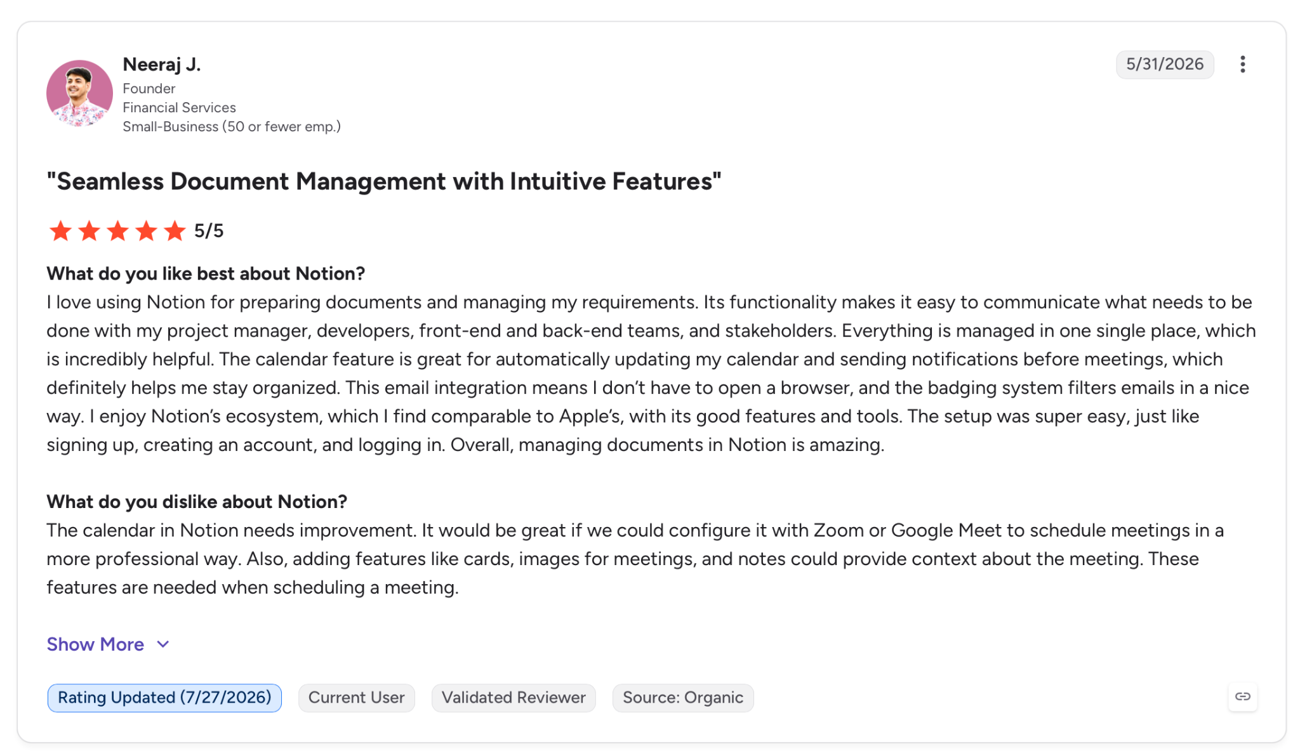The image size is (1300, 756).
Task: Click the Validated Reviewer tag
Action: click(x=514, y=698)
